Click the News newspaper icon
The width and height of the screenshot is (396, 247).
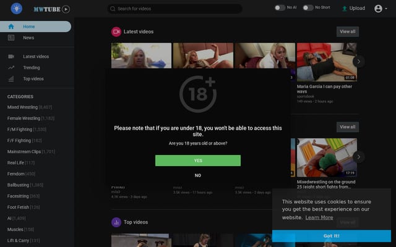point(11,38)
